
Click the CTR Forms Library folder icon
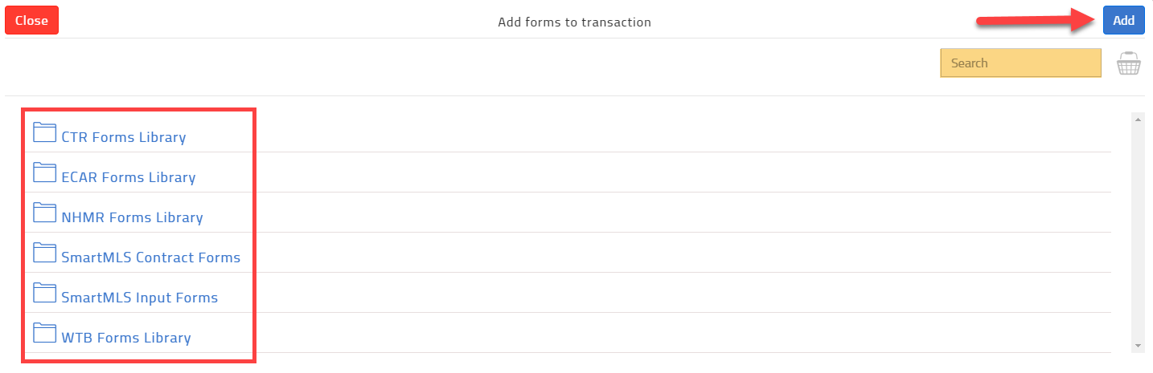(x=45, y=132)
